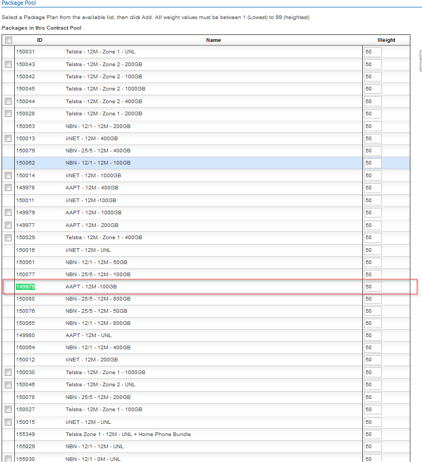Check the box for package 155030
This screenshot has height=462, width=422.
[8, 459]
